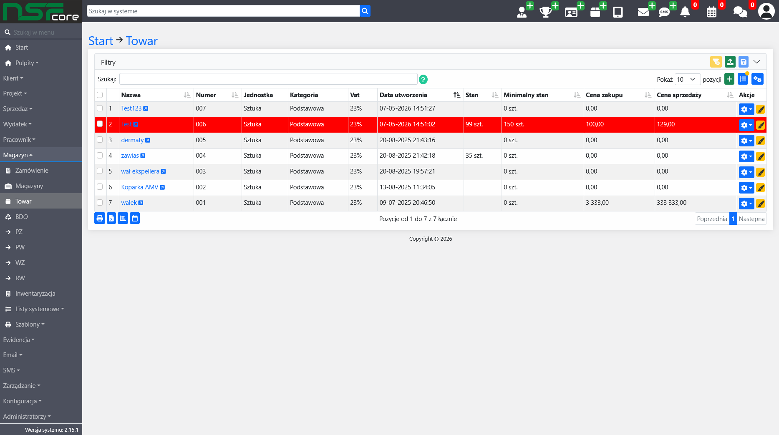Open the trophy icon in header
This screenshot has width=779, height=435.
[546, 12]
